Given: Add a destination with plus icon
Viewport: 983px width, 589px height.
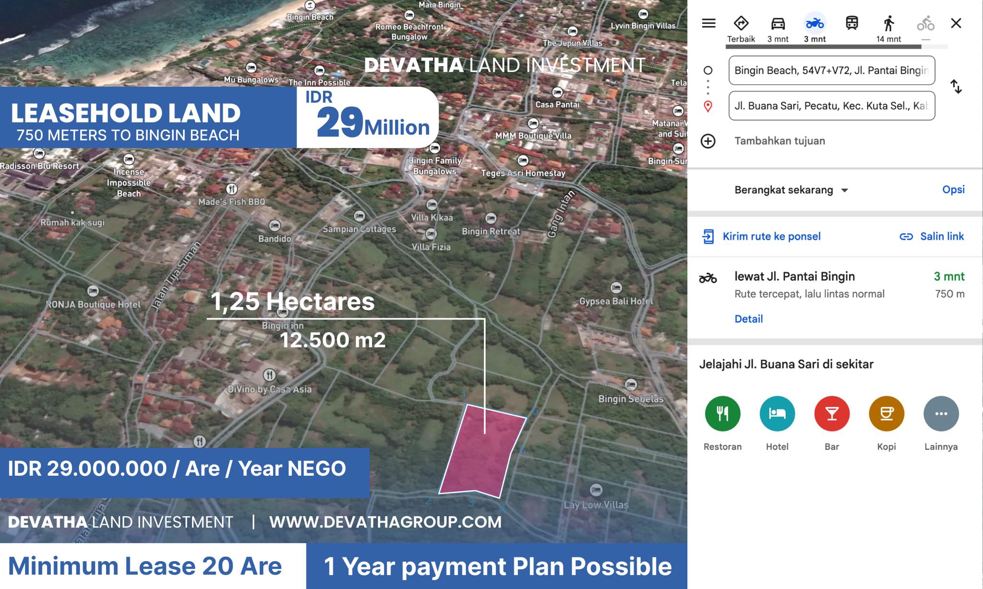Looking at the screenshot, I should [x=708, y=141].
